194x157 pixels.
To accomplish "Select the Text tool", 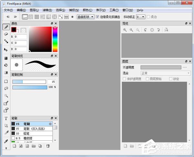I will click(6, 118).
